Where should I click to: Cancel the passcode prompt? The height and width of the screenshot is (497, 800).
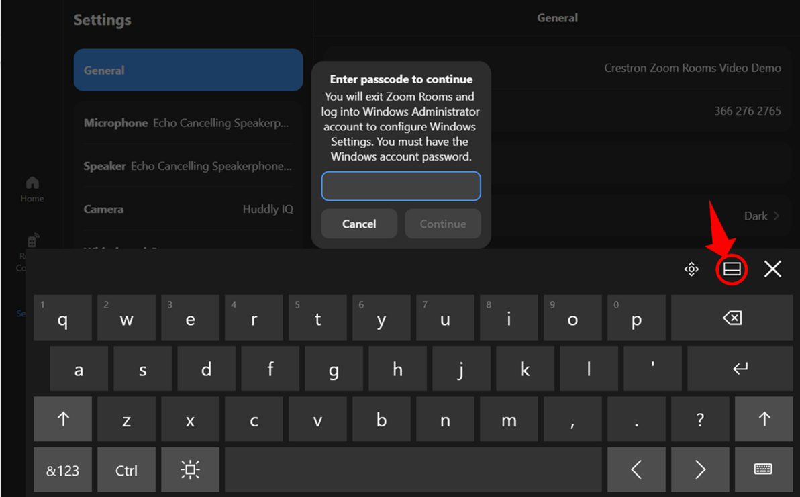click(x=359, y=224)
